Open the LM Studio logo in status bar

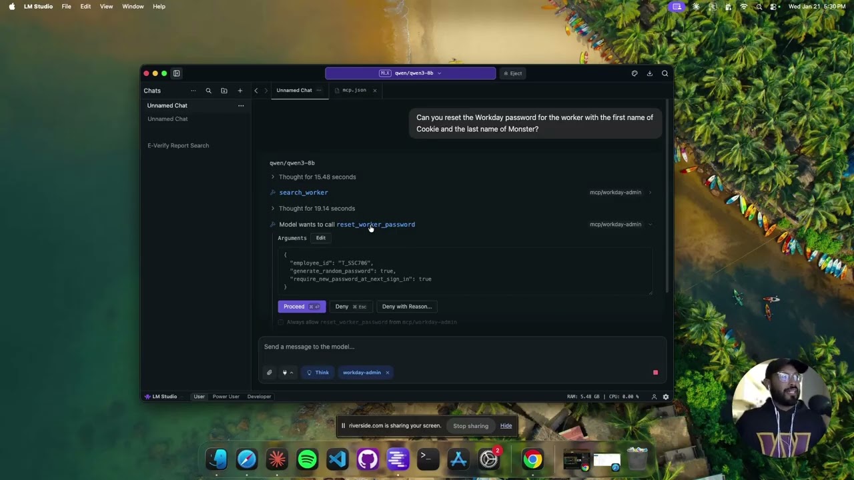click(x=161, y=397)
